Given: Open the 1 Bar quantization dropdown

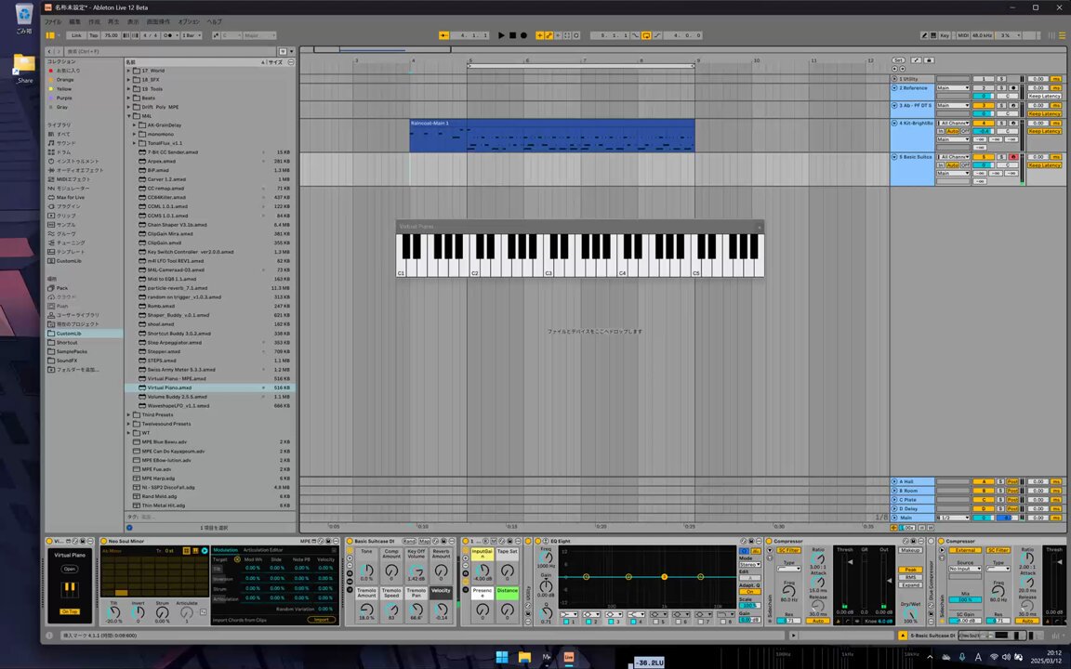Looking at the screenshot, I should 192,35.
